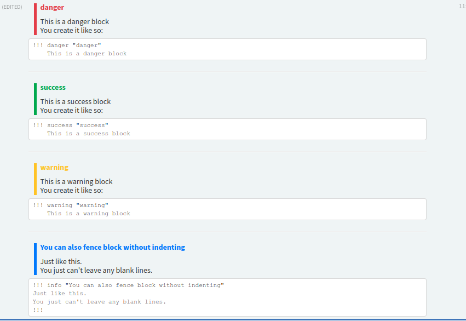The width and height of the screenshot is (466, 321).
Task: Click the red 'danger' heading
Action: (52, 8)
